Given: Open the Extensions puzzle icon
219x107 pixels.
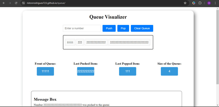Looking at the screenshot, I should (200, 3).
